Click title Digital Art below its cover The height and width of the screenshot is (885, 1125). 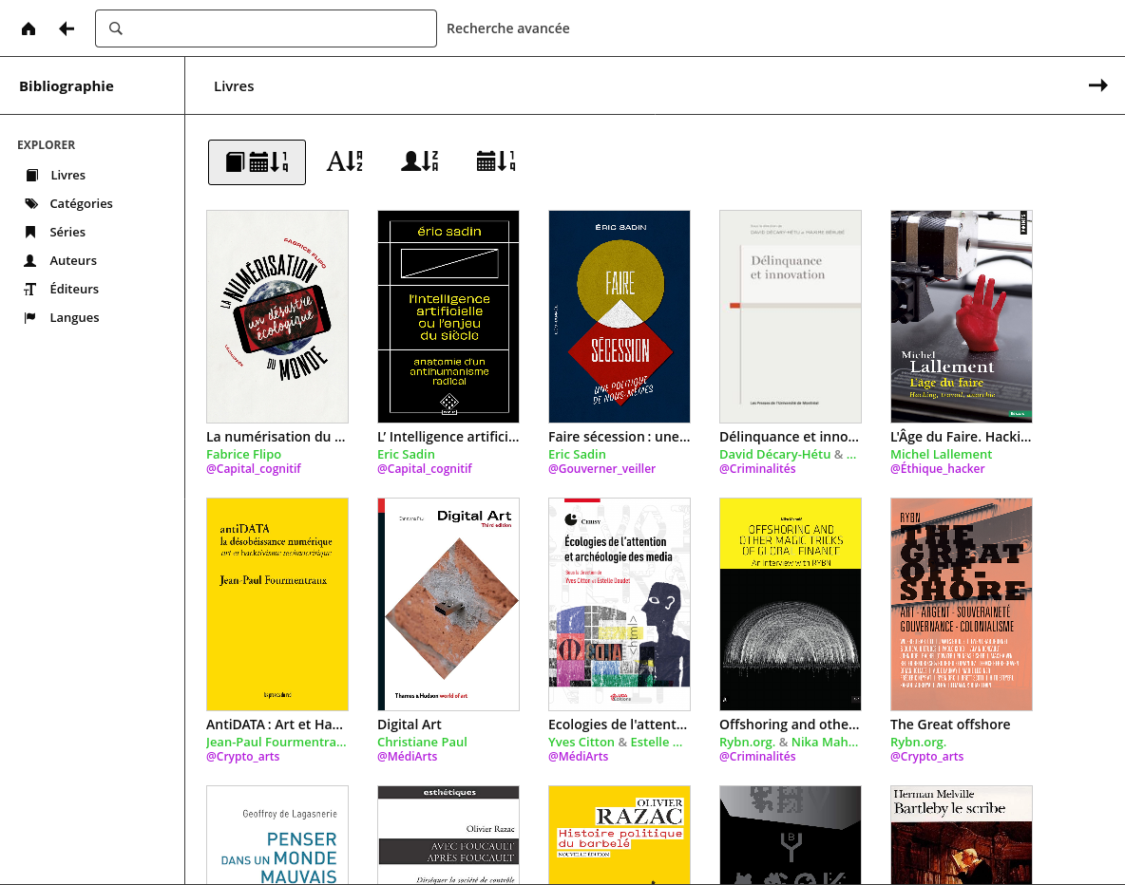pyautogui.click(x=409, y=725)
